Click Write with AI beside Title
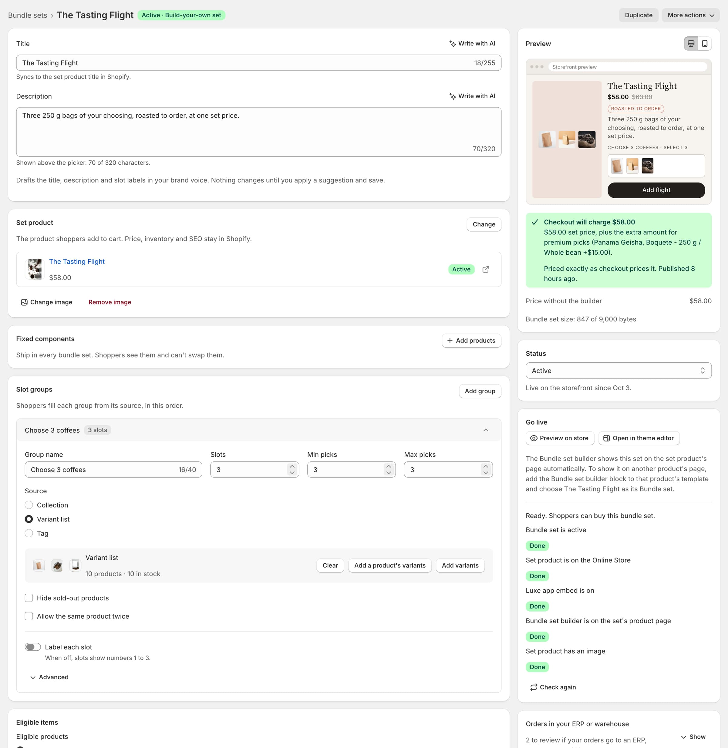This screenshot has height=748, width=728. 472,44
